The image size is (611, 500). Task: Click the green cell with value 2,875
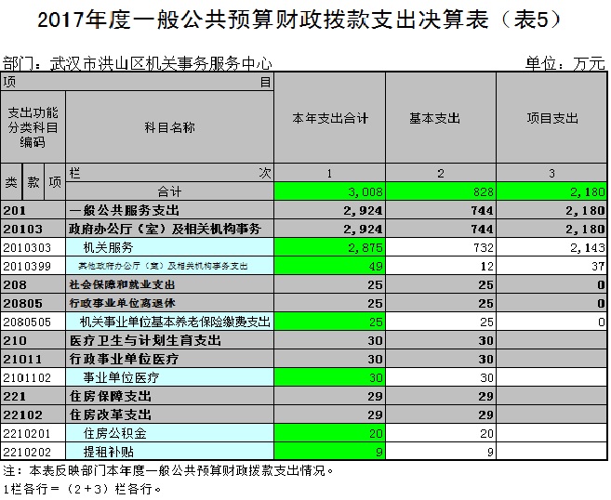click(x=330, y=247)
